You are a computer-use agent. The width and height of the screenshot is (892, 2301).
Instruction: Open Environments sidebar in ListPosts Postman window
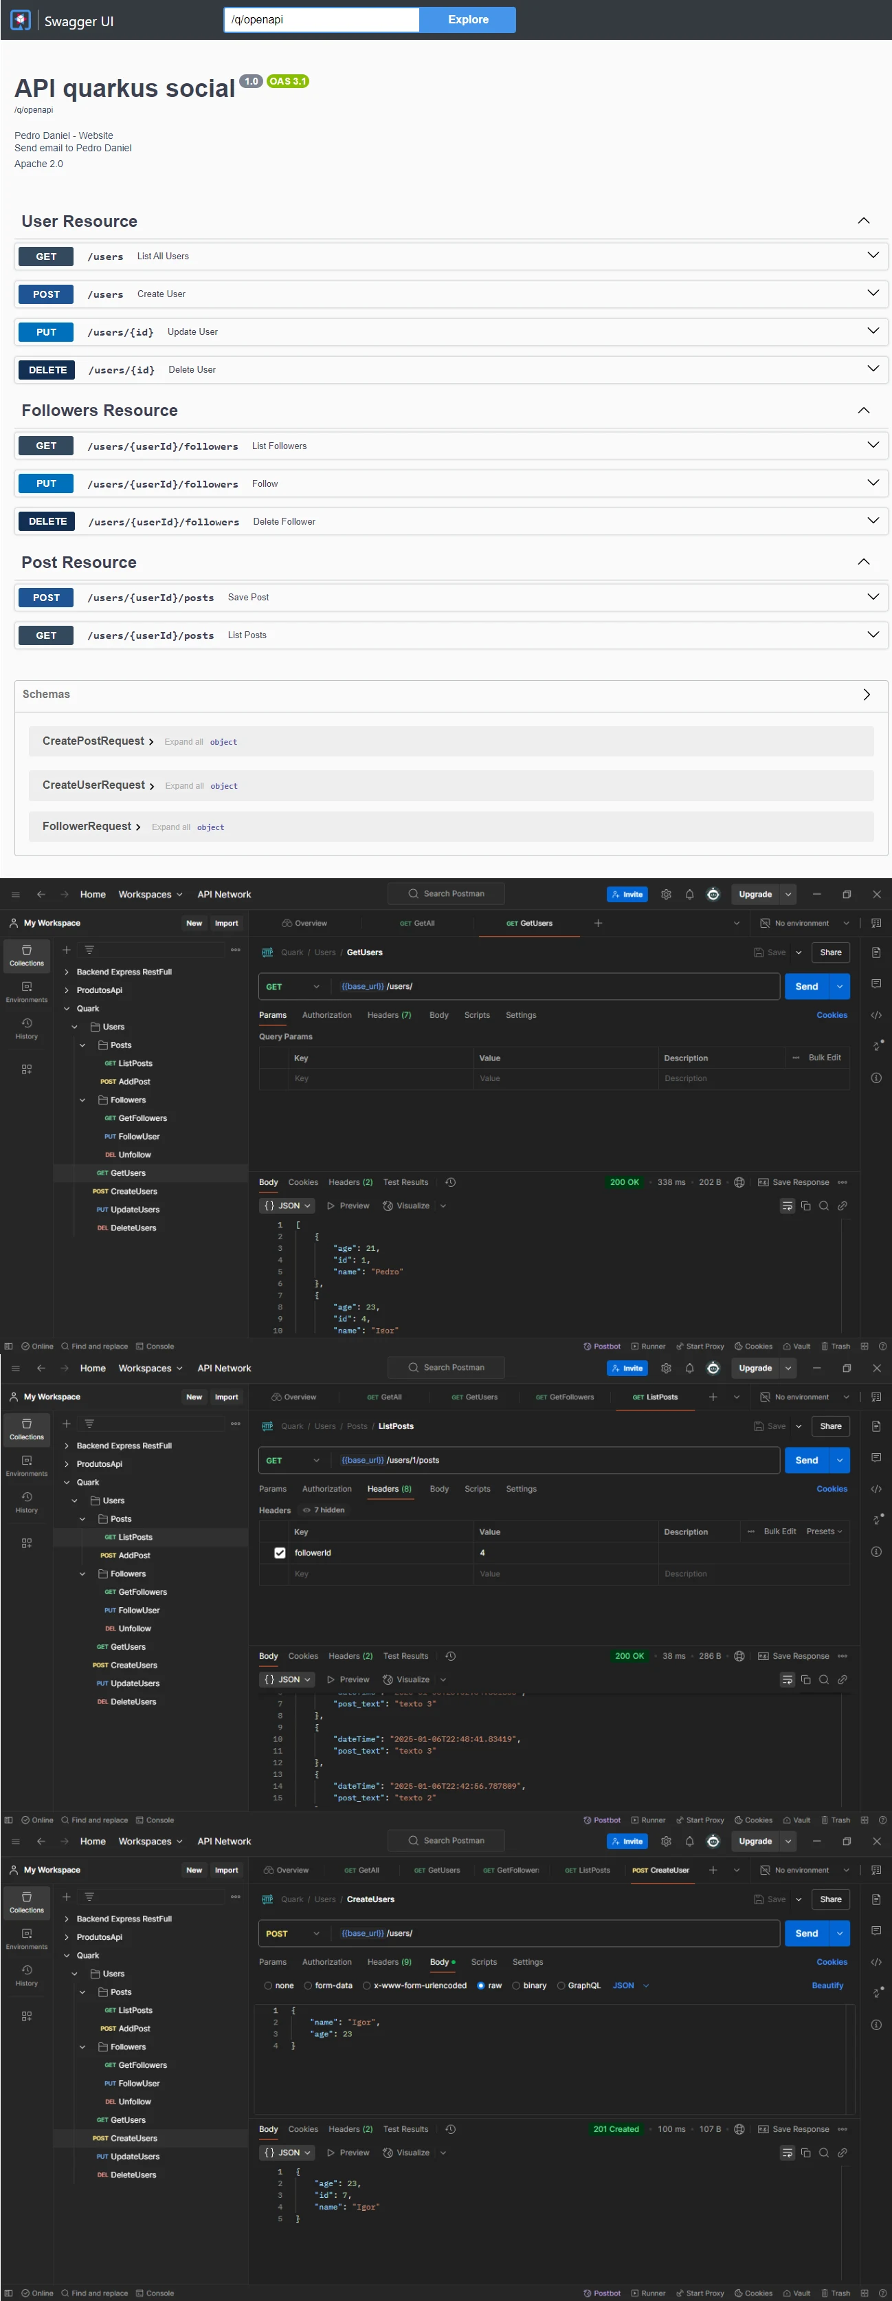click(x=27, y=1465)
